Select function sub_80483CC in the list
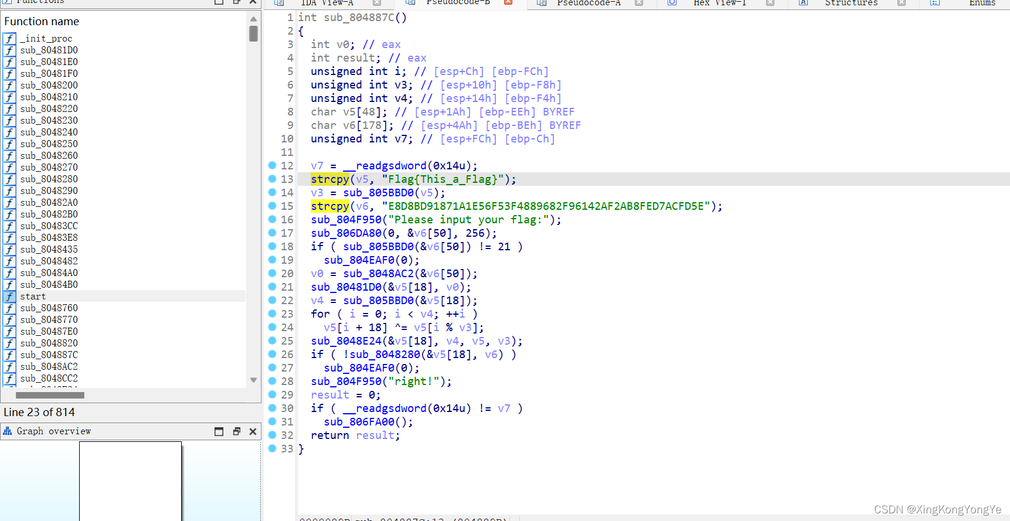Viewport: 1010px width, 521px height. (49, 226)
